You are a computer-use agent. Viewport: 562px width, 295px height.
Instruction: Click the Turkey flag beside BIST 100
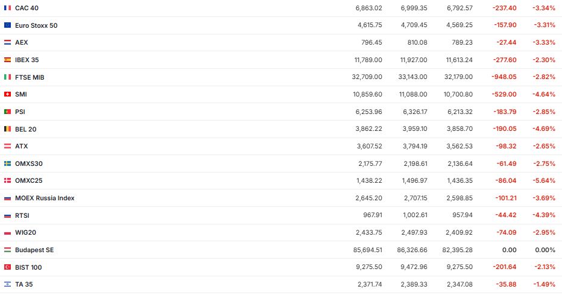click(x=7, y=267)
